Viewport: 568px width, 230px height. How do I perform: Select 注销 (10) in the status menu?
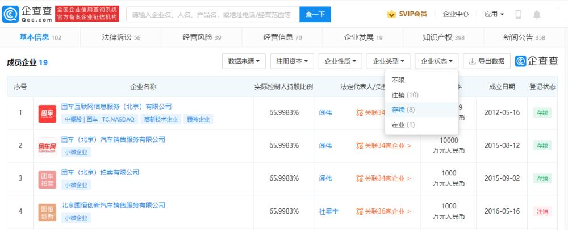[421, 95]
